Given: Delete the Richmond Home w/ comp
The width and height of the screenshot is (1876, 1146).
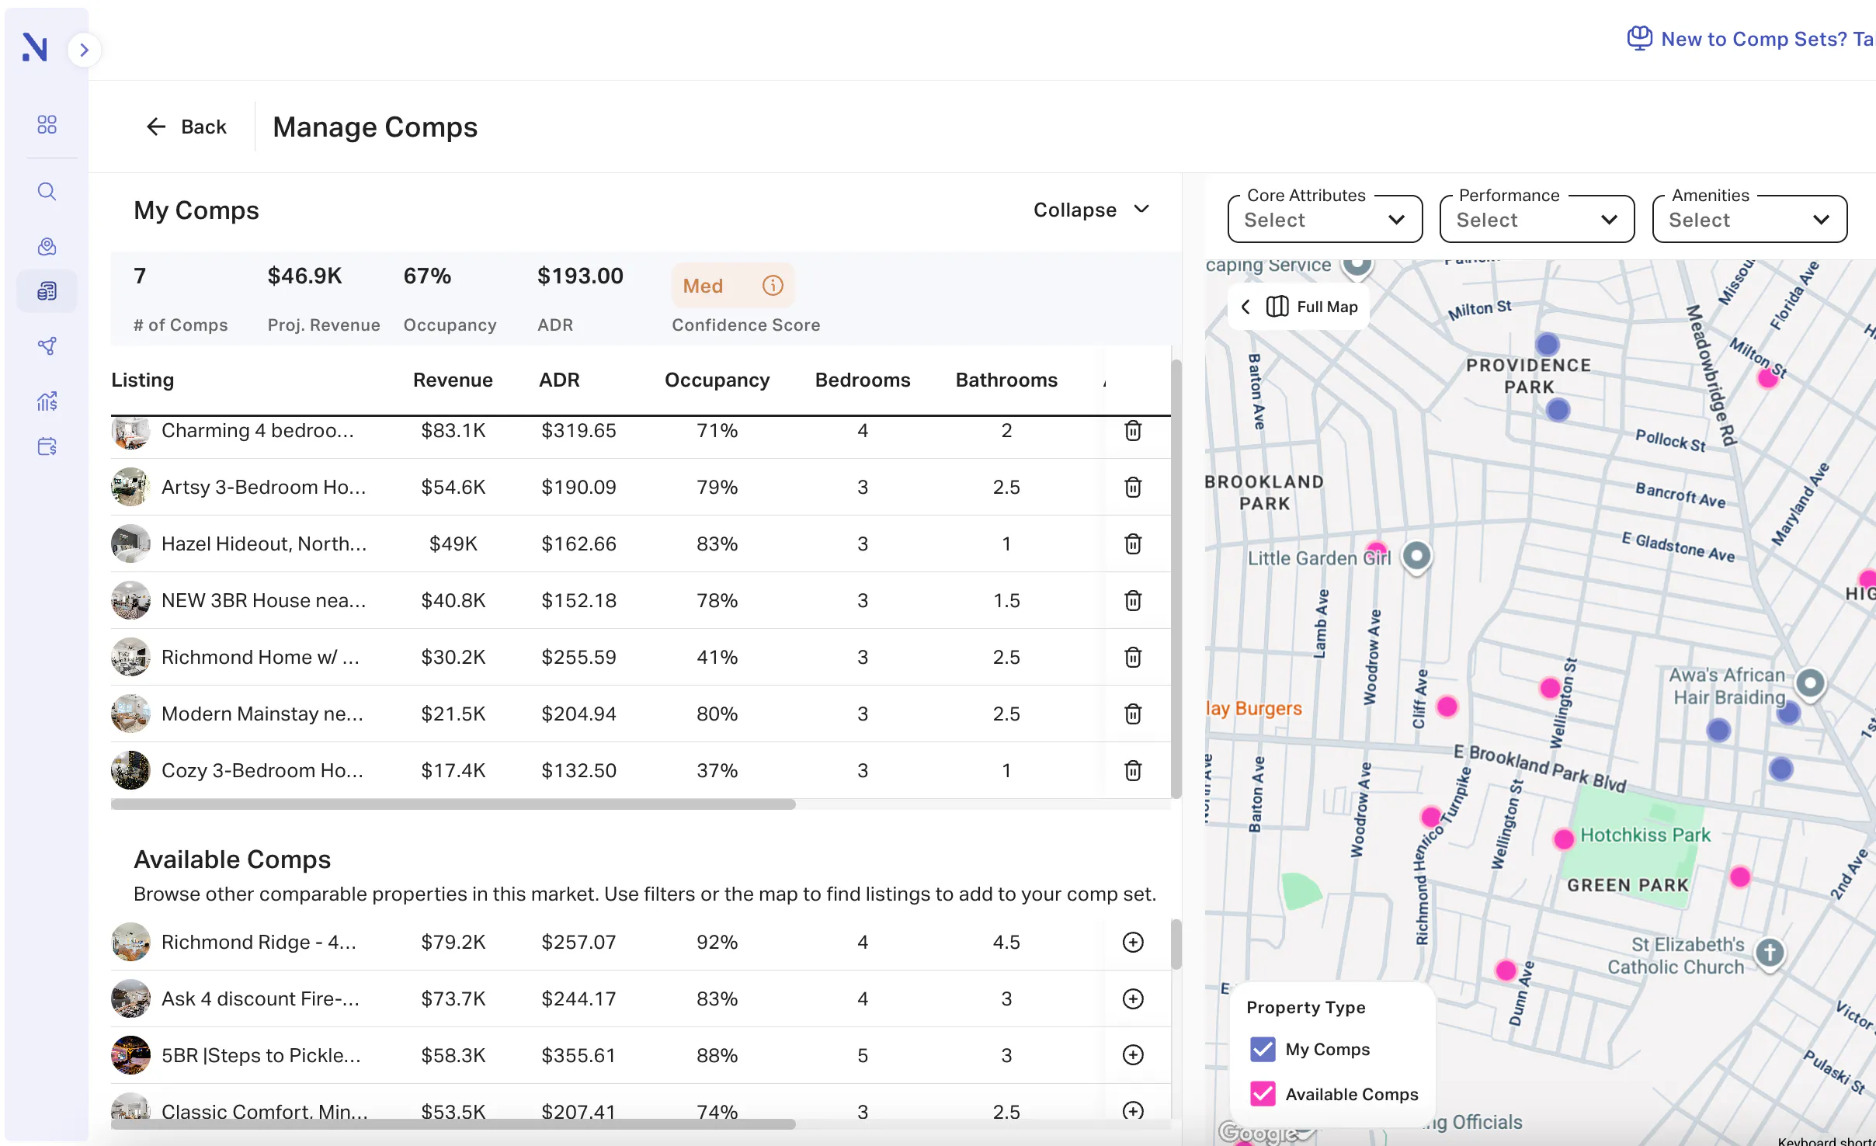Looking at the screenshot, I should [1133, 657].
